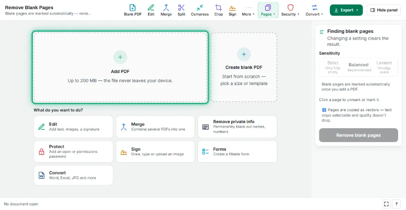Image resolution: width=406 pixels, height=210 pixels.
Task: Hide the side panel
Action: coord(384,10)
